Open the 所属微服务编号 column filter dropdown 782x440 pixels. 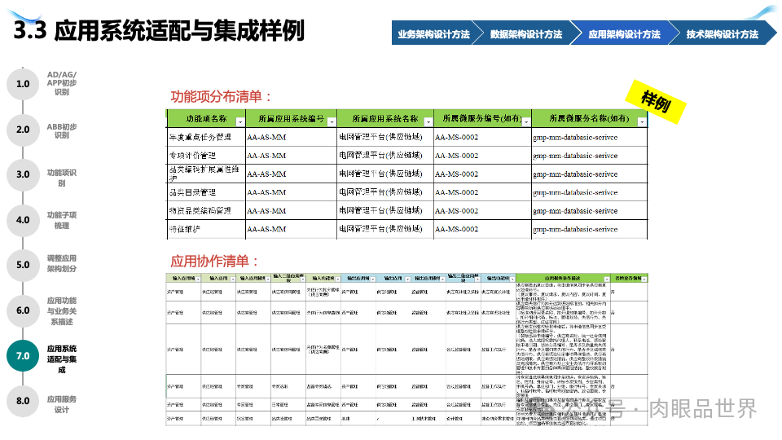pos(526,122)
